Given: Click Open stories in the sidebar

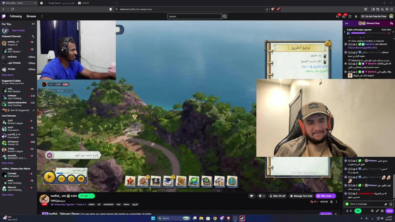Looking at the screenshot, I should (18, 31).
